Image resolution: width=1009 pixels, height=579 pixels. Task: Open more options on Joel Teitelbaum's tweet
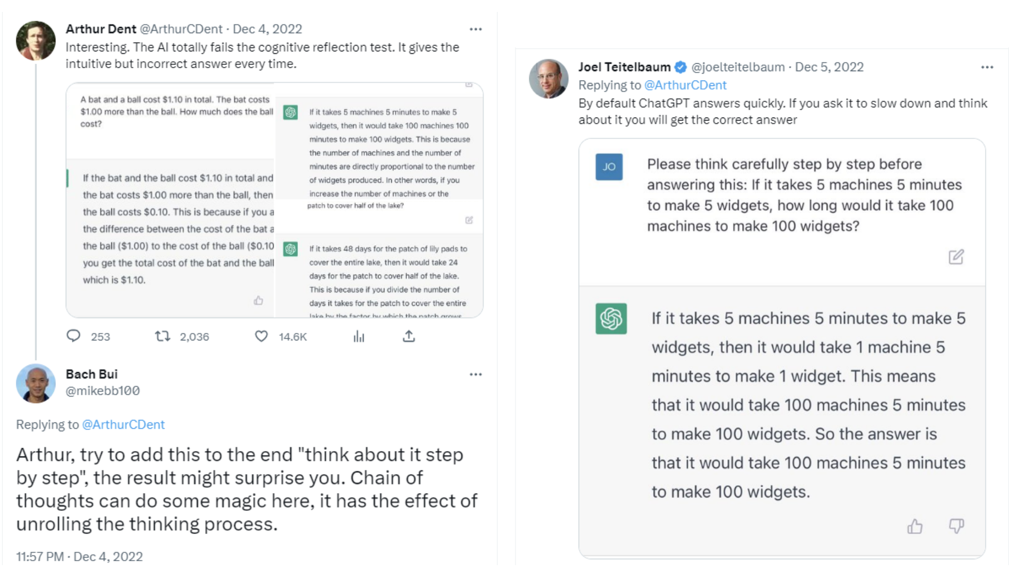(987, 67)
